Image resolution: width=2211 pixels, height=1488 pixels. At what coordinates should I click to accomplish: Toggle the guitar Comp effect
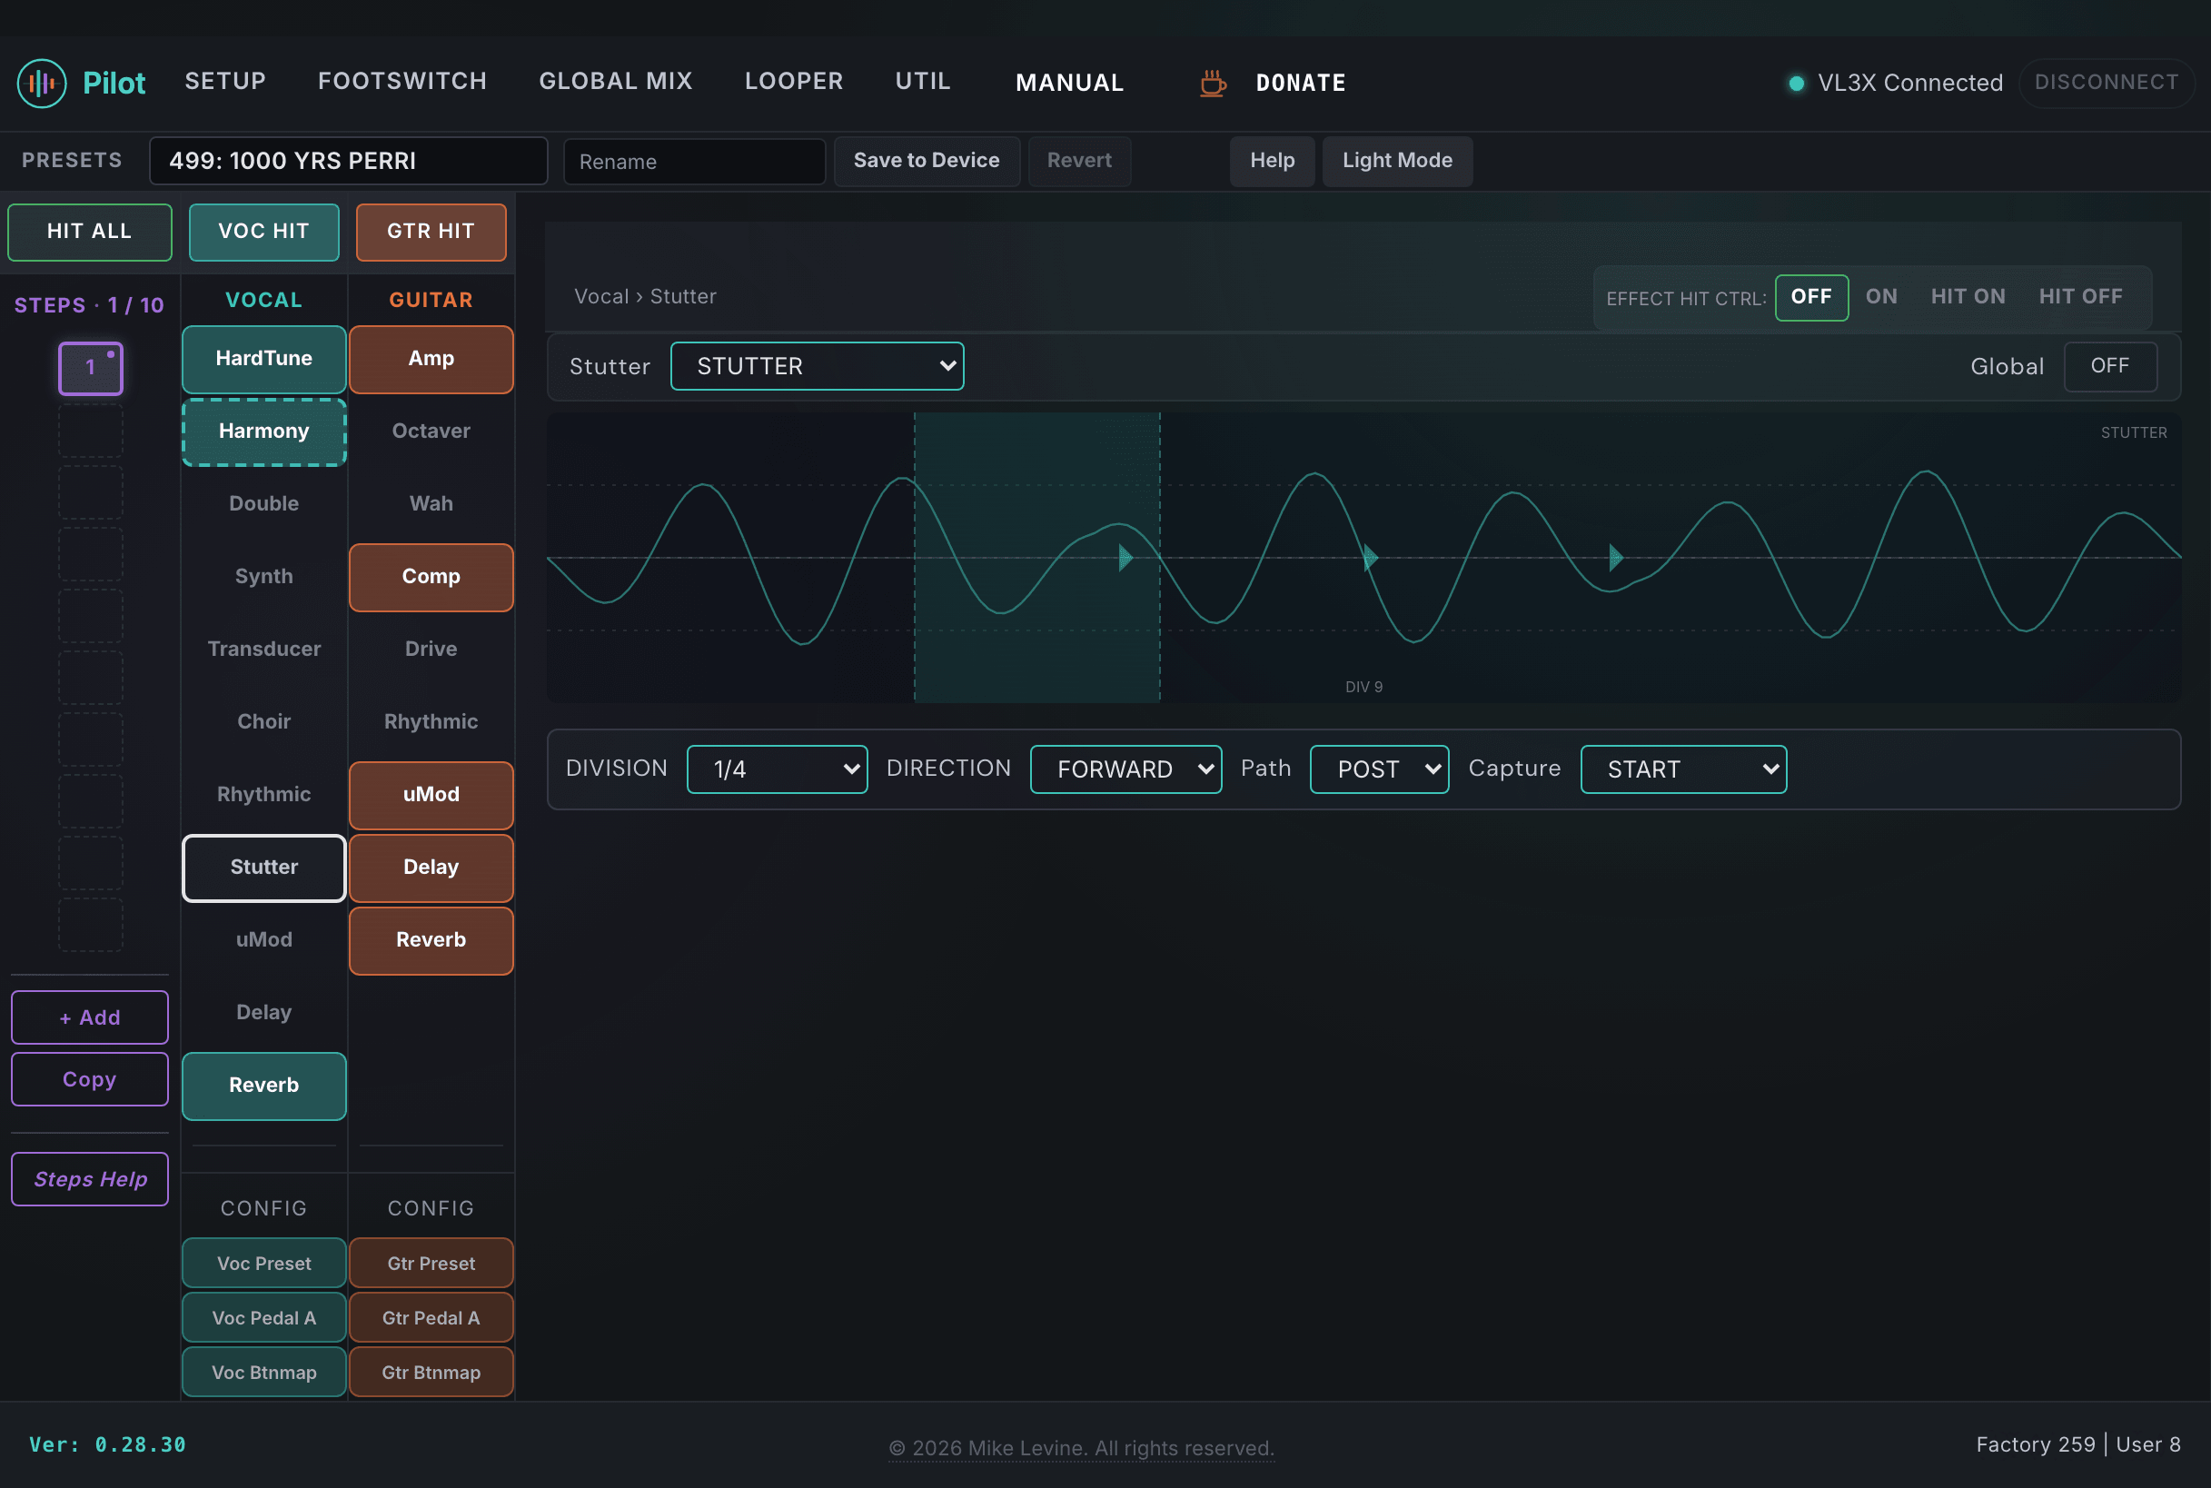tap(431, 577)
